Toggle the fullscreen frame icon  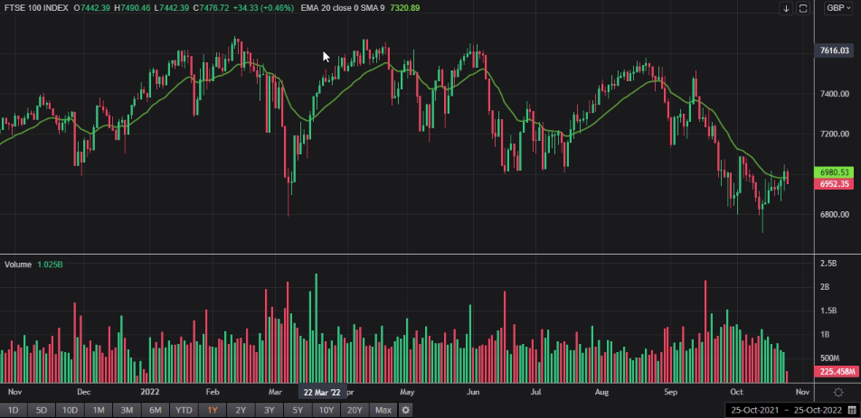click(803, 8)
